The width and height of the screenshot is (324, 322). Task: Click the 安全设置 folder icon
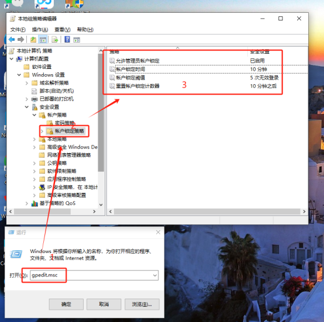pos(35,107)
